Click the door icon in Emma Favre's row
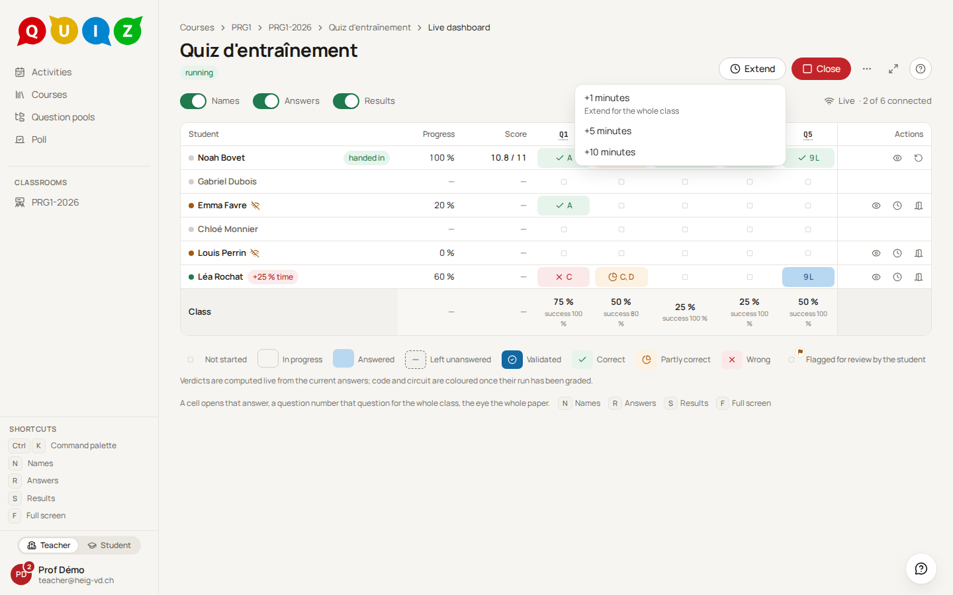This screenshot has width=953, height=595. (x=919, y=206)
